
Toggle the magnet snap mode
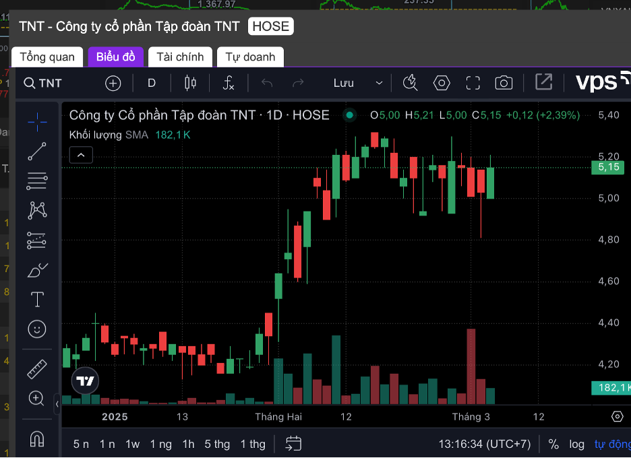37,439
